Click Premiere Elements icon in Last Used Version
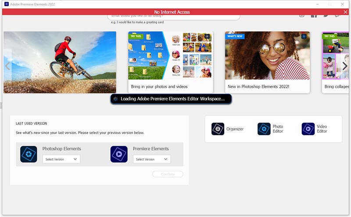351x217 pixels. [x=119, y=154]
